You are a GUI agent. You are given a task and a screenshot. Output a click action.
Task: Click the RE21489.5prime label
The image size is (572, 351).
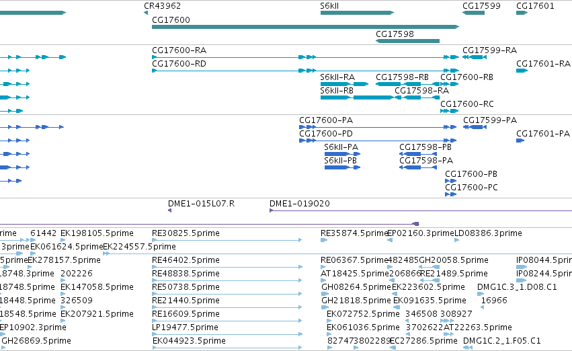pos(454,274)
